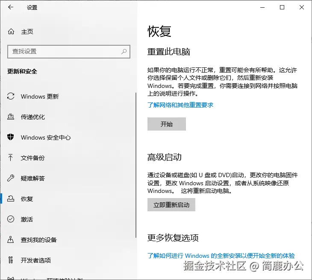Go back with the arrow icon

click(11, 7)
